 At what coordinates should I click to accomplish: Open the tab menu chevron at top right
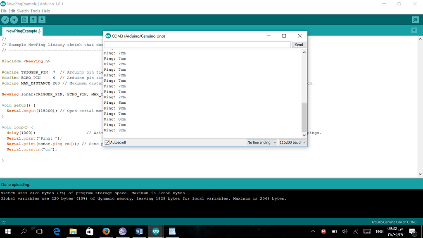pos(414,30)
